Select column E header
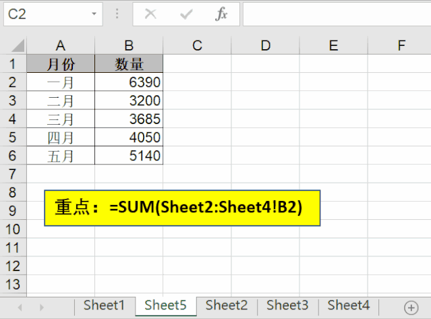431x319 pixels. 334,45
